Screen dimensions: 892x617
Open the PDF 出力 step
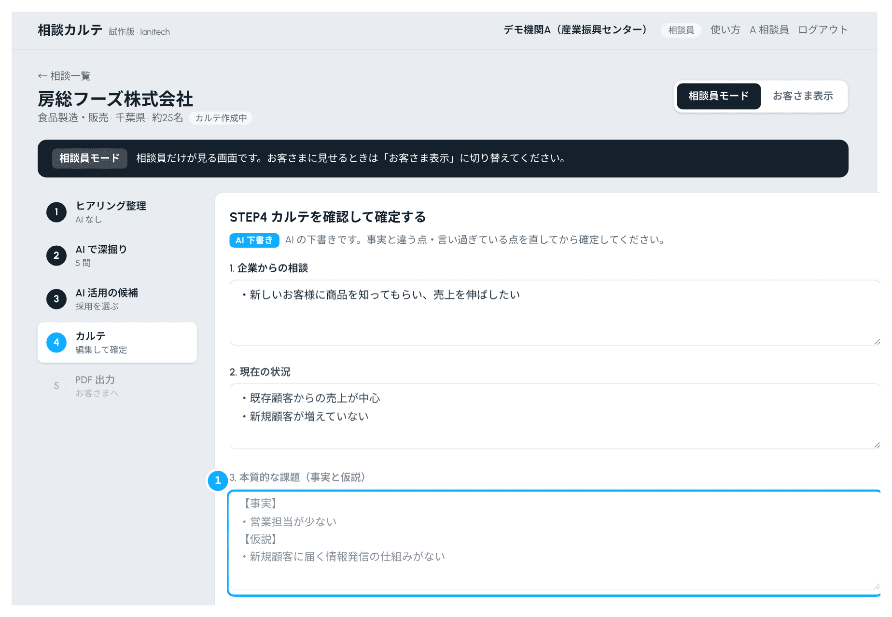(x=117, y=386)
